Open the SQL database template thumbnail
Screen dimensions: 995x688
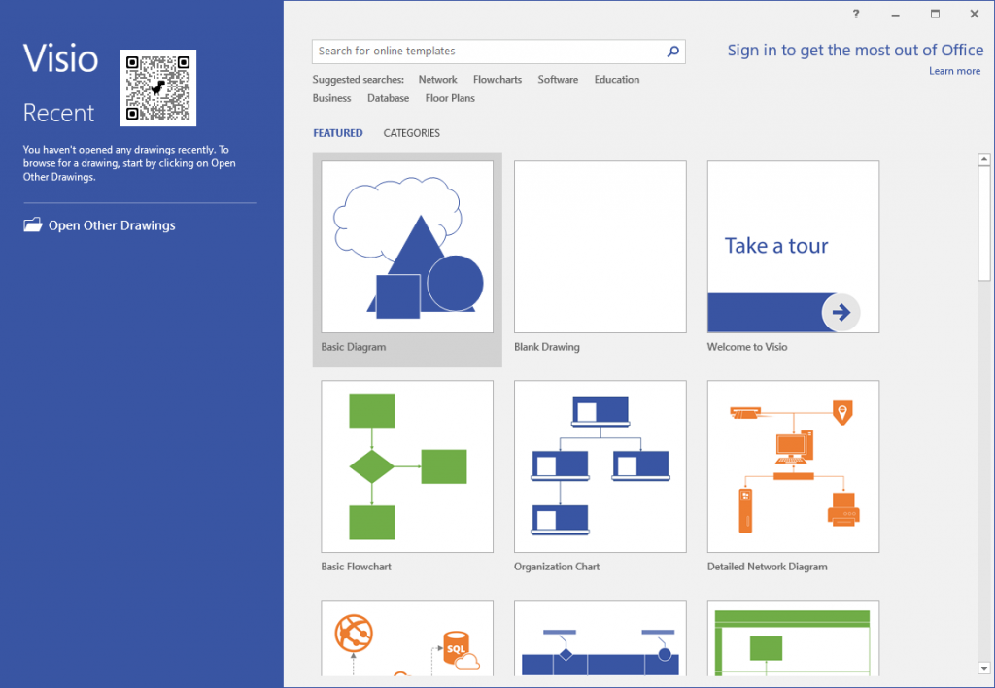pyautogui.click(x=406, y=641)
